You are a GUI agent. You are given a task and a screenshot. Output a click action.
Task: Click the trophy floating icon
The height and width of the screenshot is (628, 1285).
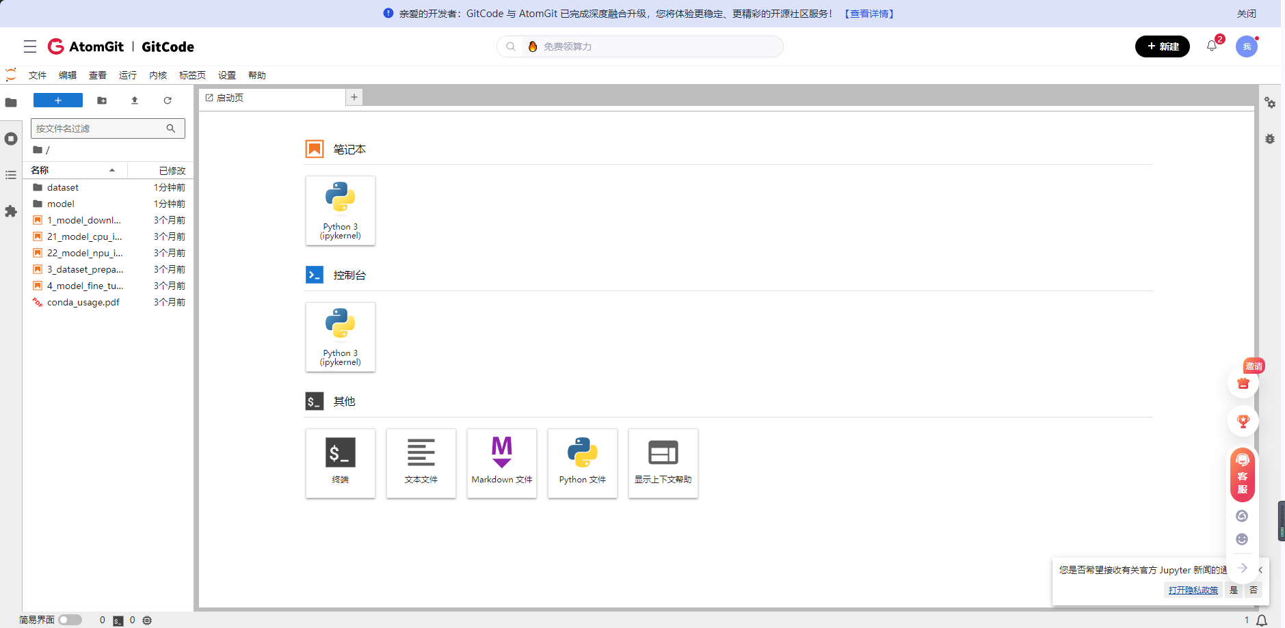[x=1243, y=421]
